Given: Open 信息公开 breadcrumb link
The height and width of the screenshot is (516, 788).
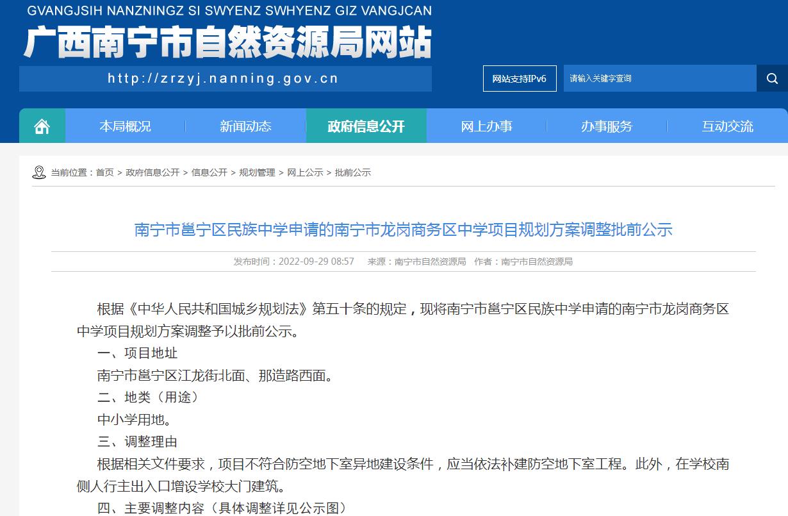Looking at the screenshot, I should pos(209,172).
